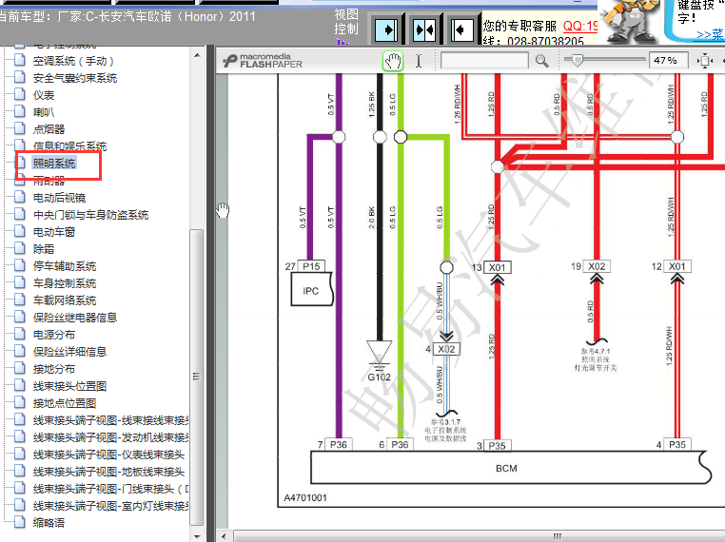Click the document icon beside 电动车窗
This screenshot has width=725, height=542.
point(19,231)
